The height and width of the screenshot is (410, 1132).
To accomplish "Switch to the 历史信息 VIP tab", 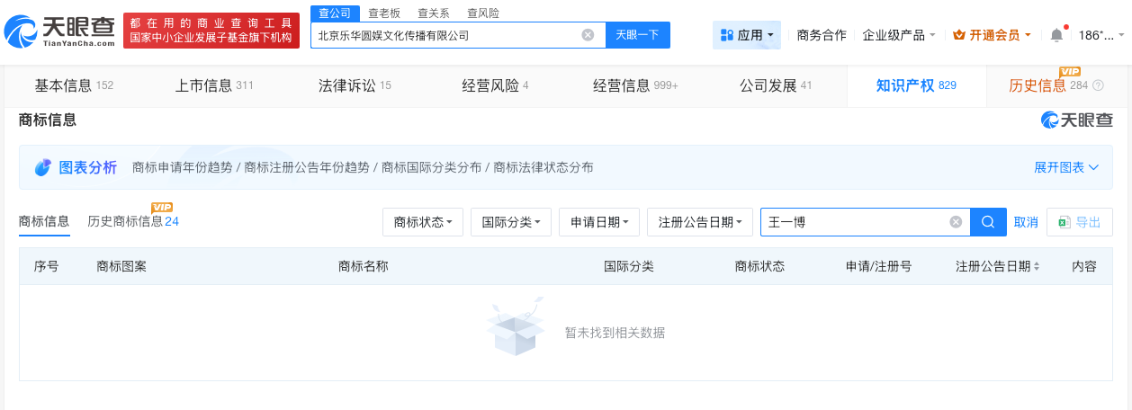I will [1056, 85].
